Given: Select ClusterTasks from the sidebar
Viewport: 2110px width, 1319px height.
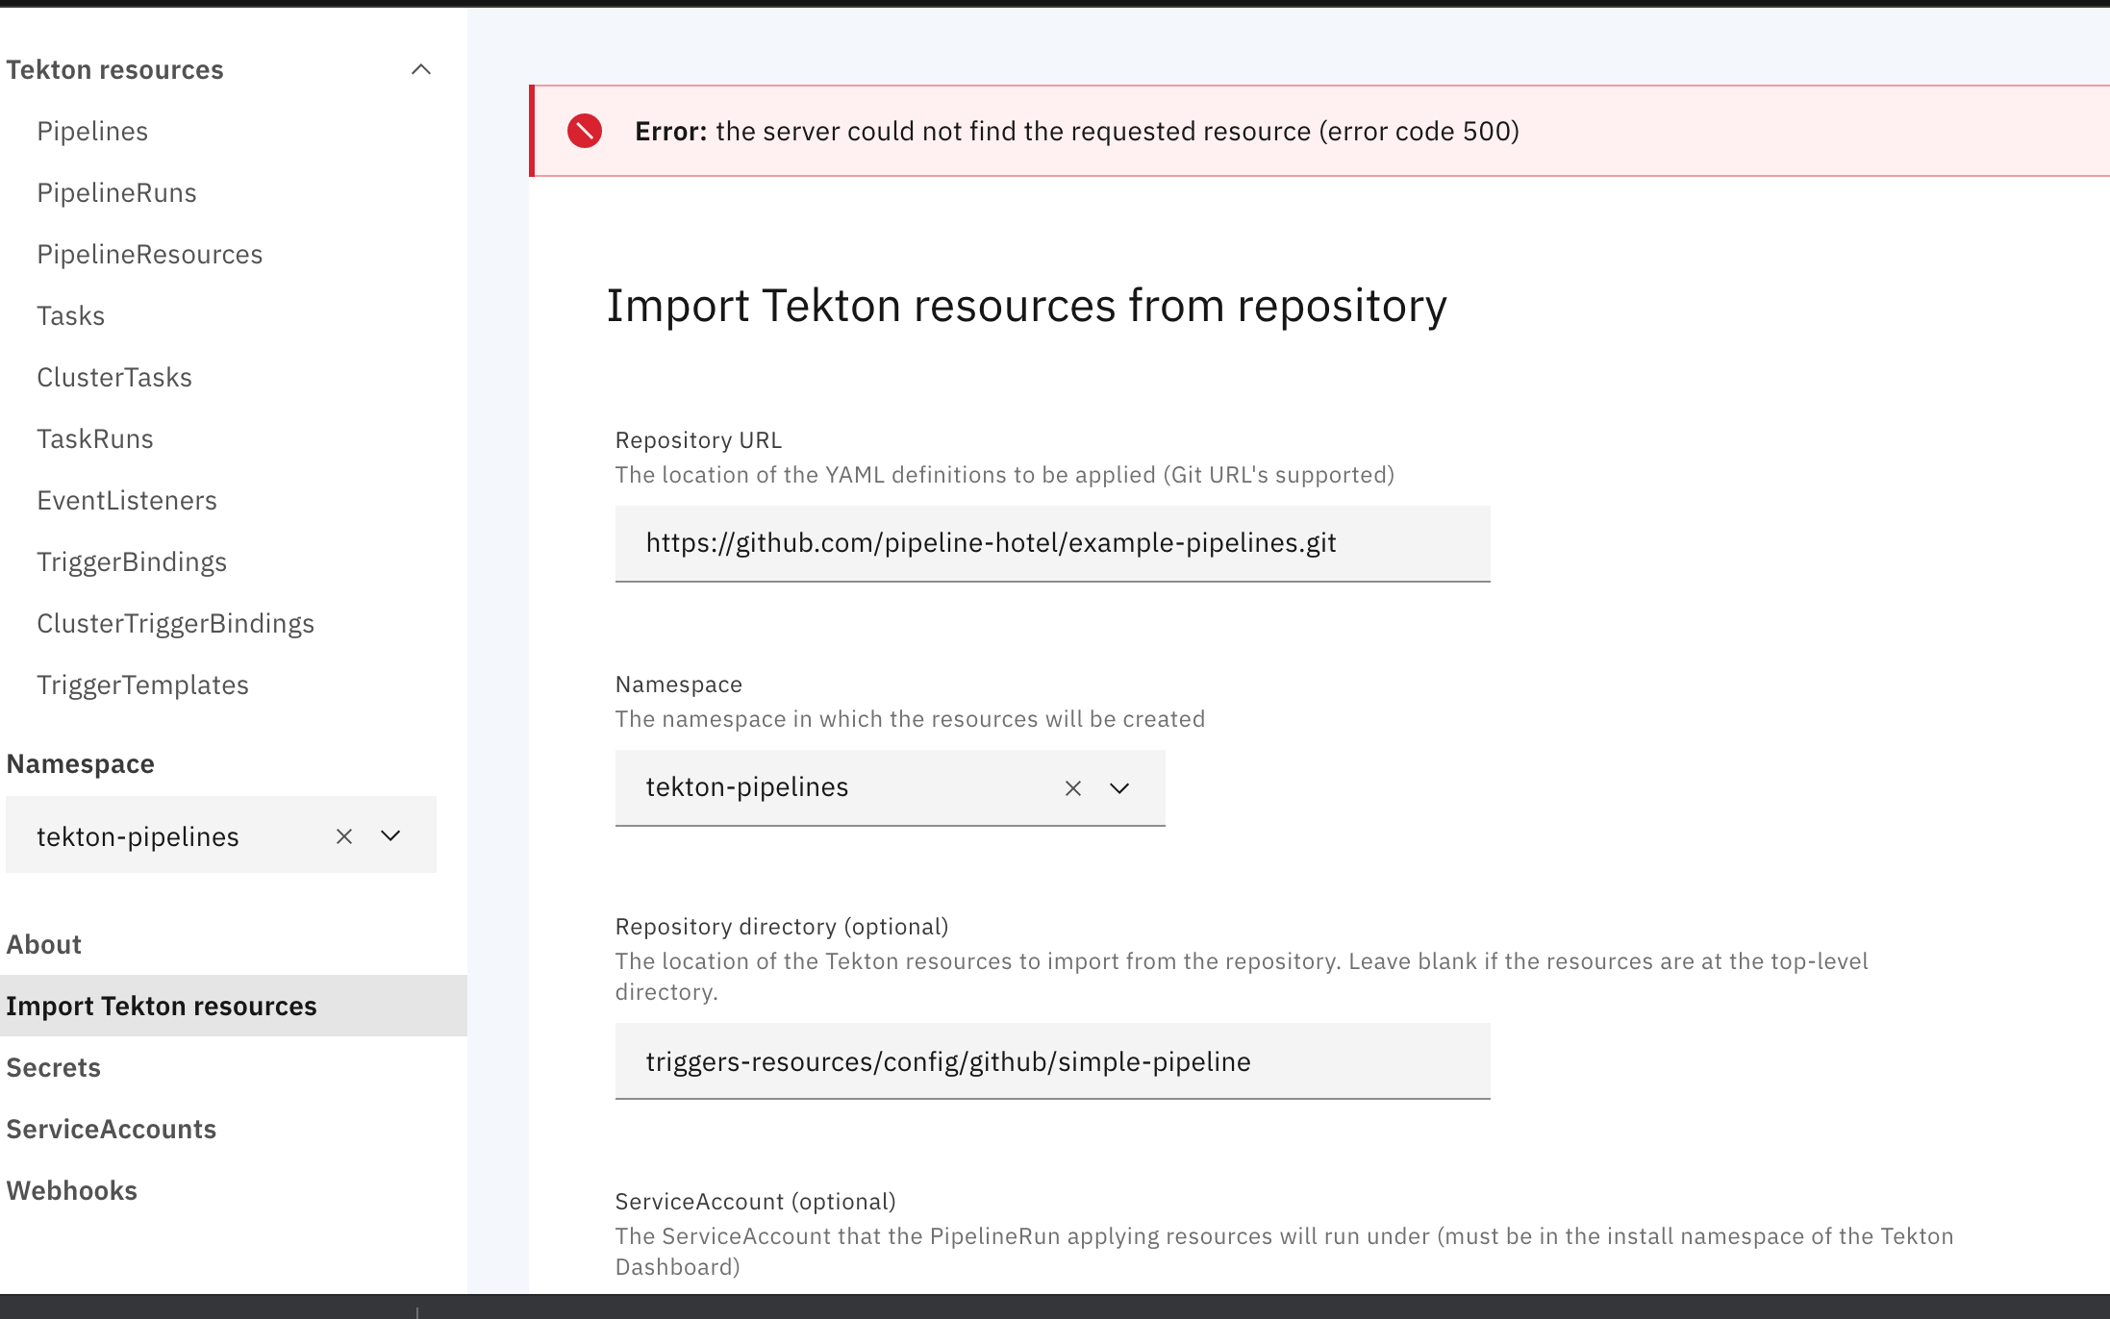Looking at the screenshot, I should click(114, 377).
